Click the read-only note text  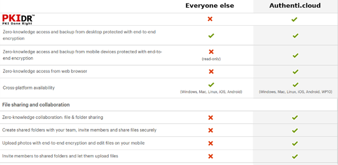tap(211, 59)
